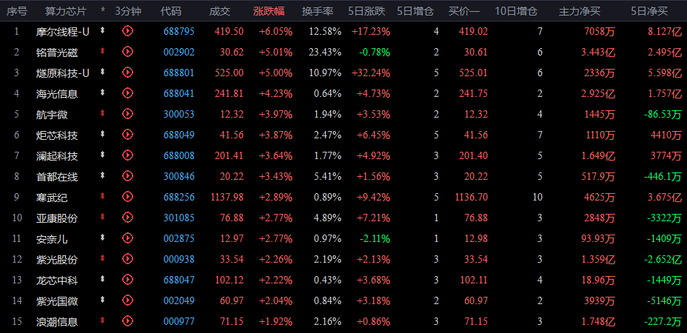This screenshot has height=333, width=687.
Task: Click the price 1137.98 in 成交 column
Action: click(227, 197)
